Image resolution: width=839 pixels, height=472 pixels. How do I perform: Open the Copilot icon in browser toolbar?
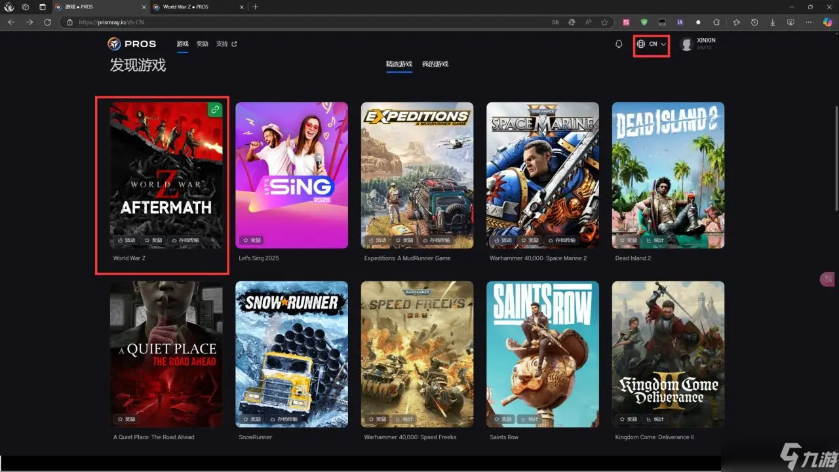(827, 22)
